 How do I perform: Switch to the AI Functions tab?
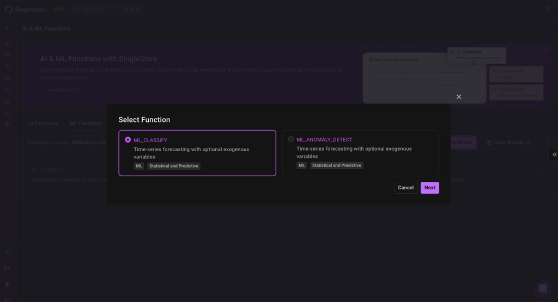43,124
